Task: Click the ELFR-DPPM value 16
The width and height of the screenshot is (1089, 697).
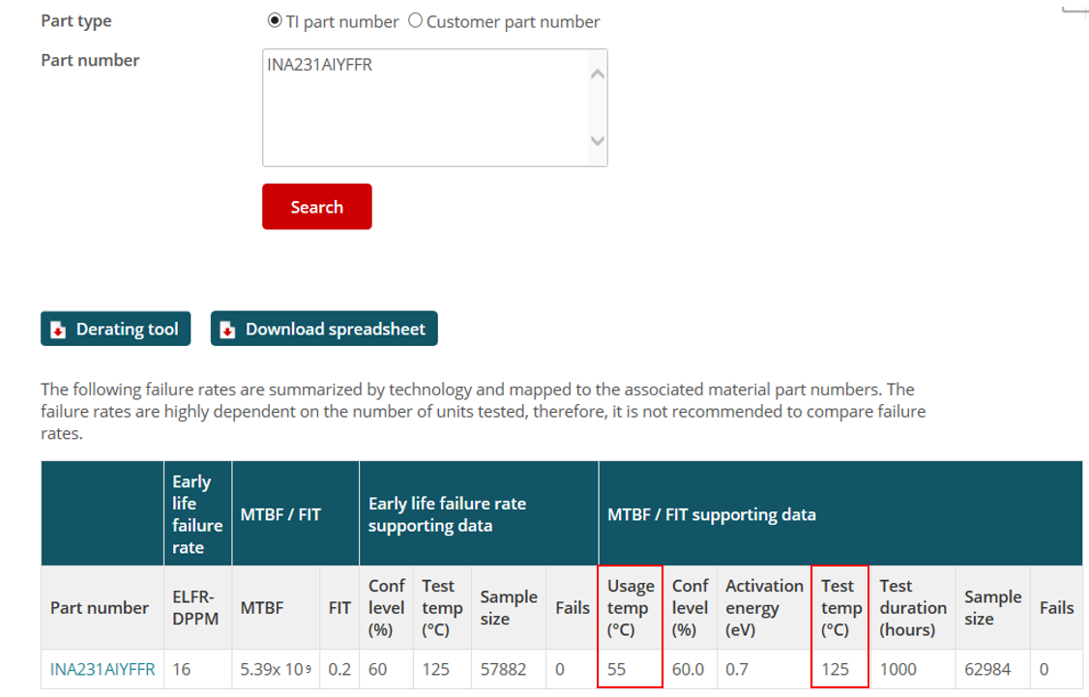Action: (x=181, y=669)
